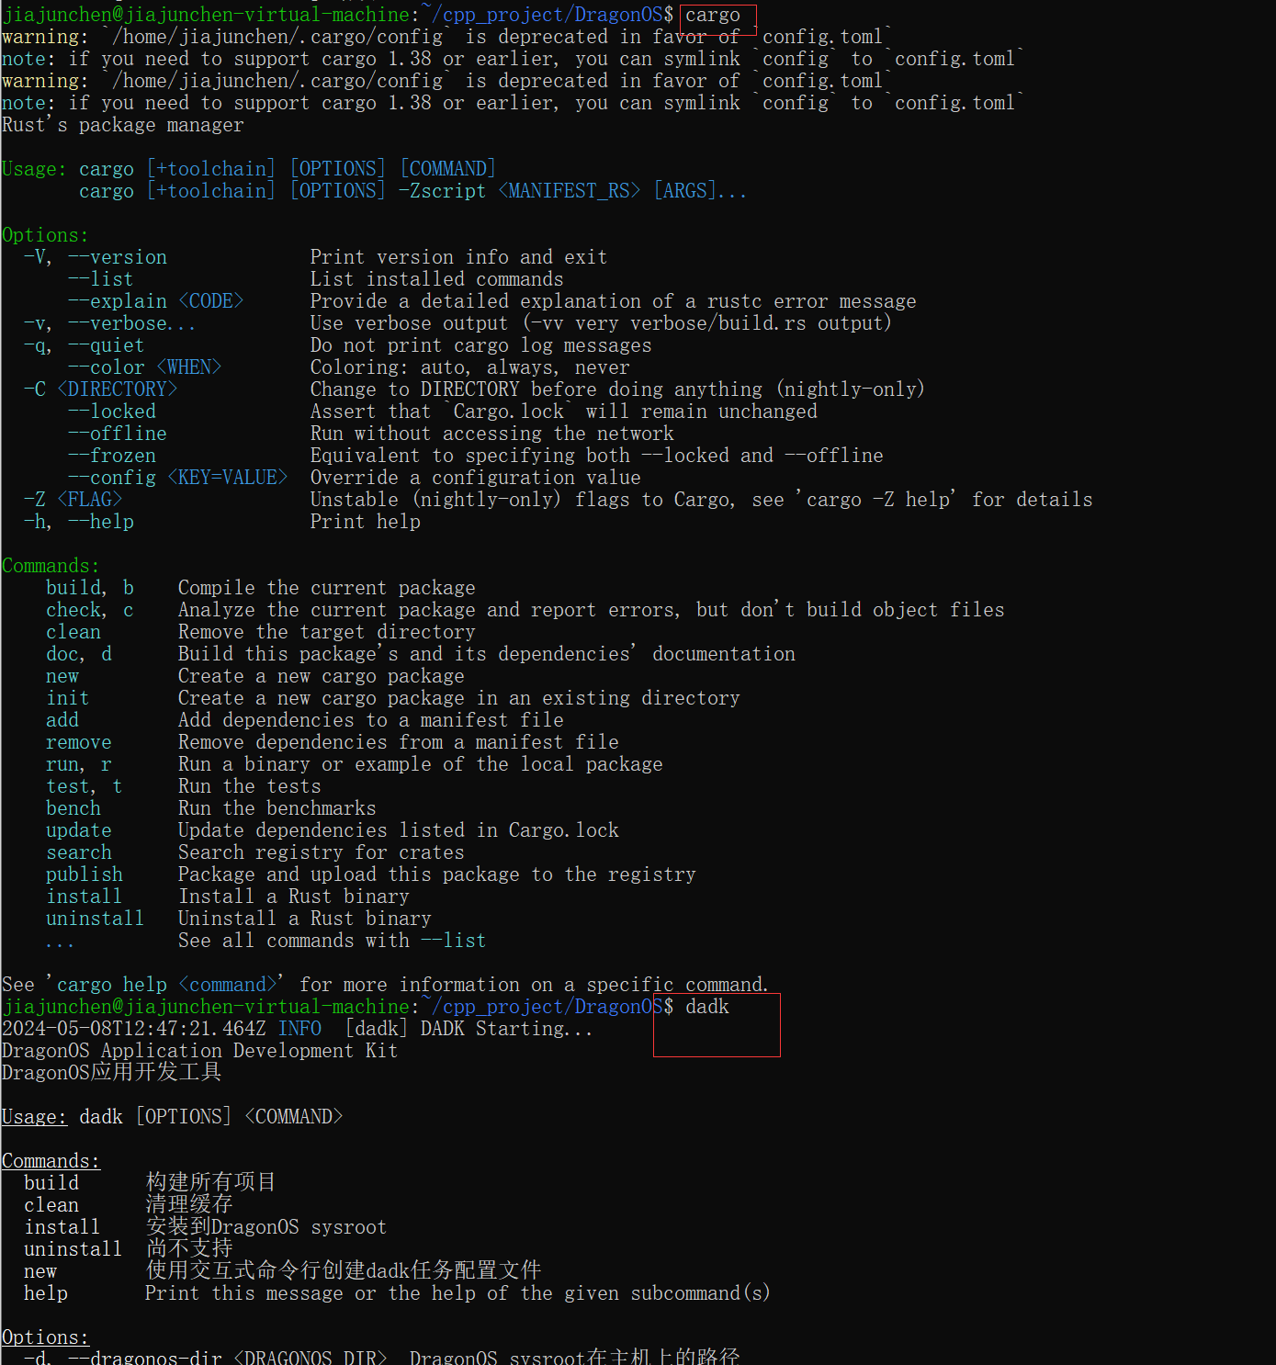
Task: Click the '--version' option text
Action: (118, 257)
